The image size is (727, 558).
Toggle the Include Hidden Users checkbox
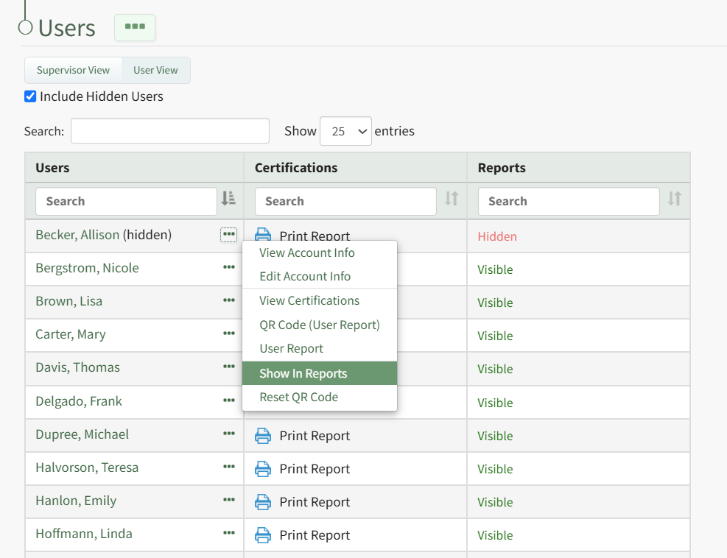point(30,96)
